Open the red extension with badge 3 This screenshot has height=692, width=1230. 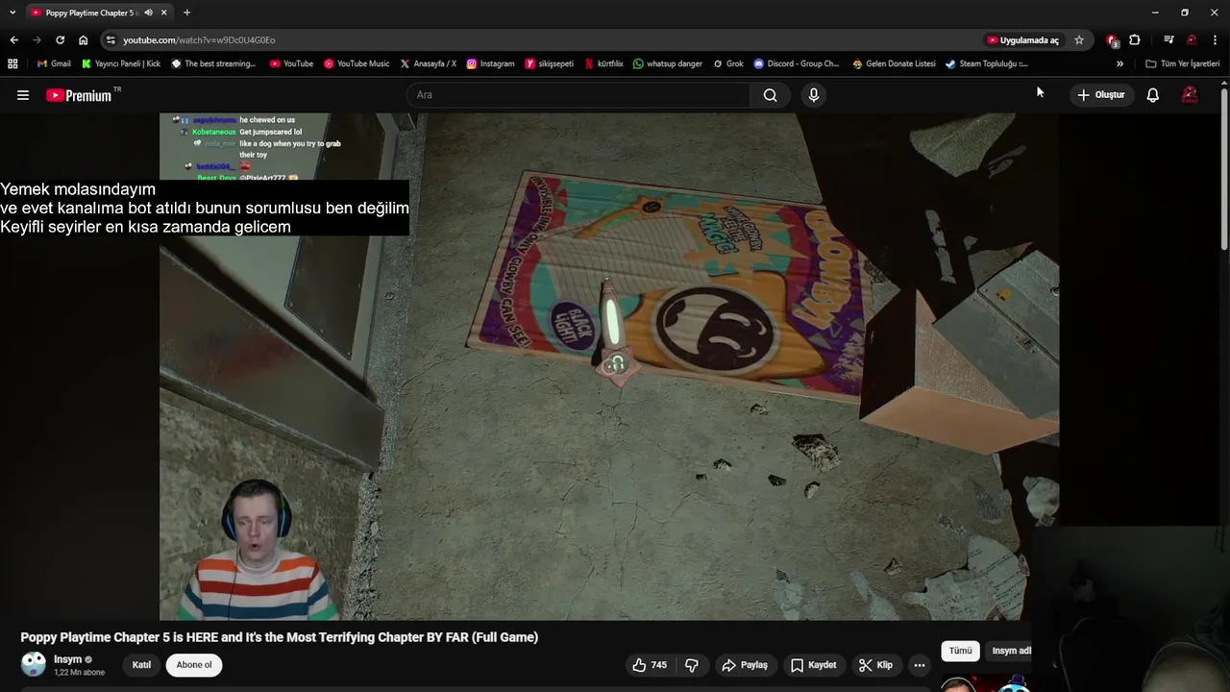click(x=1112, y=40)
